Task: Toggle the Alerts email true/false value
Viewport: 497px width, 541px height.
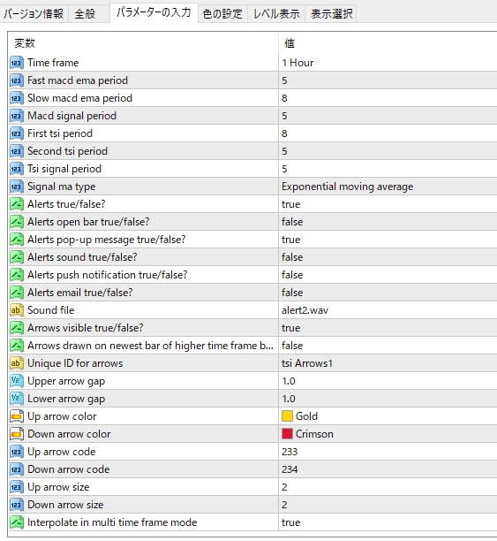Action: (x=388, y=293)
